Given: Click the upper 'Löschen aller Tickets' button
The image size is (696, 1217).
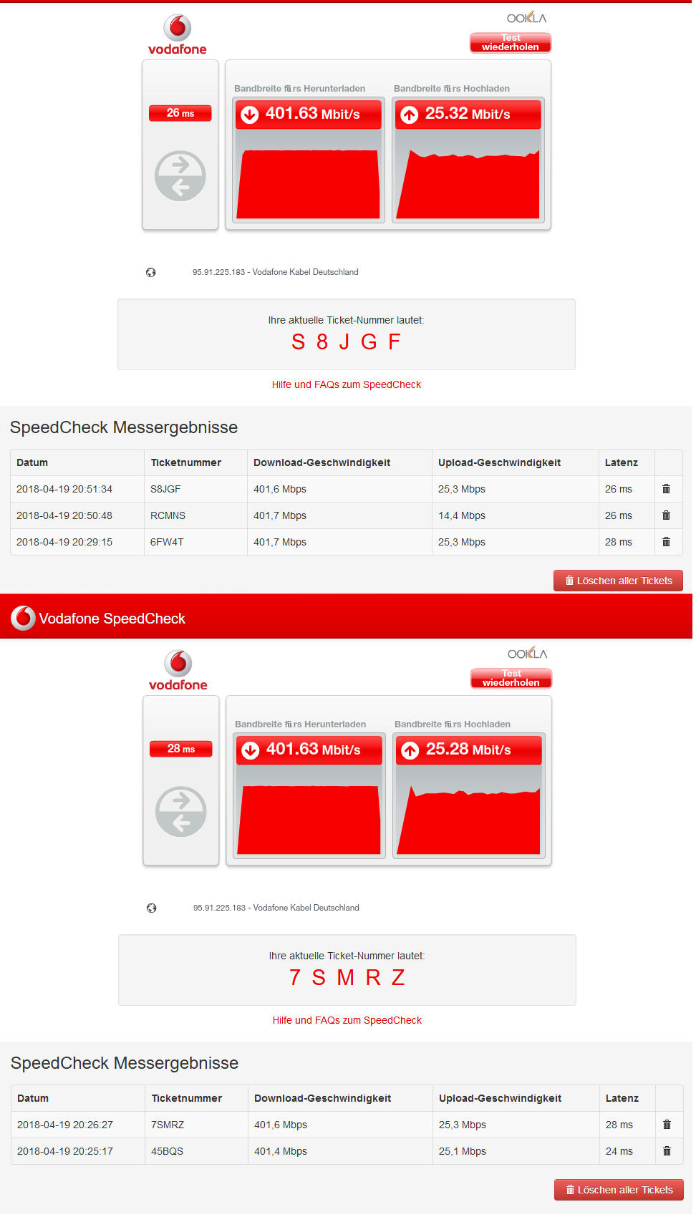Looking at the screenshot, I should (x=618, y=581).
